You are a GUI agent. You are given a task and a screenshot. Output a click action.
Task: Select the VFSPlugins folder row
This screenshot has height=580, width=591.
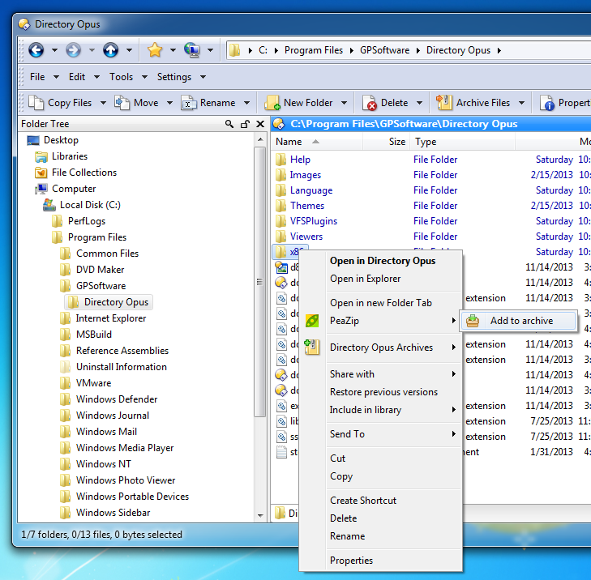coord(314,221)
